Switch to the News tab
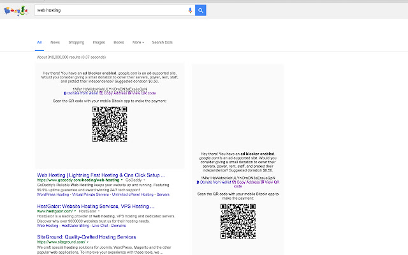This screenshot has height=255, width=408. (x=55, y=42)
